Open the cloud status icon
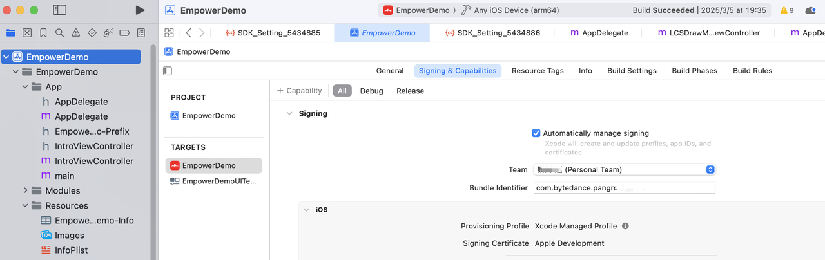Screen dimensions: 825x260 (x=811, y=10)
